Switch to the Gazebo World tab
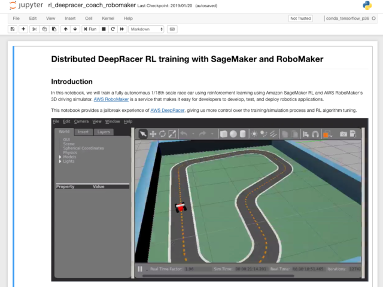This screenshot has width=383, height=287. (x=64, y=132)
